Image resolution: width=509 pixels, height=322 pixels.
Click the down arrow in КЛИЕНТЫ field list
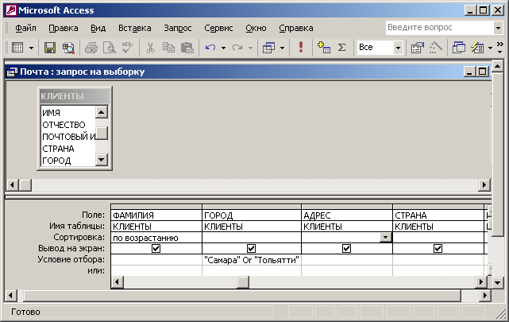pyautogui.click(x=102, y=160)
